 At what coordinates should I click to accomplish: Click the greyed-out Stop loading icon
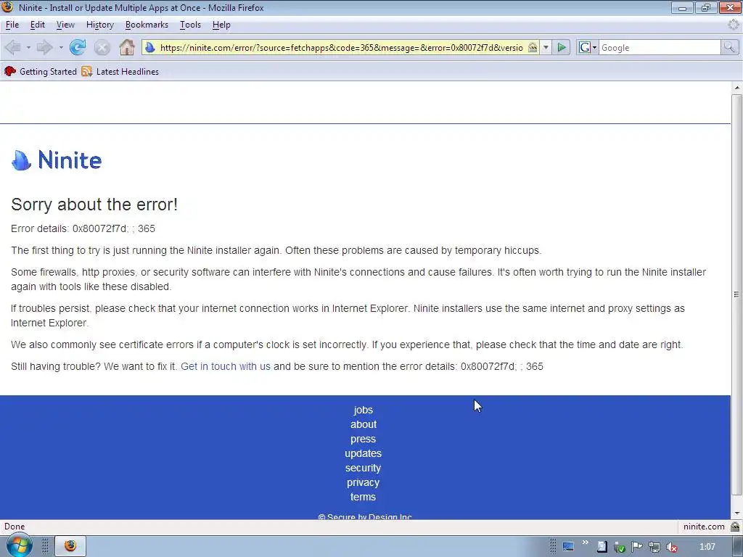tap(102, 47)
